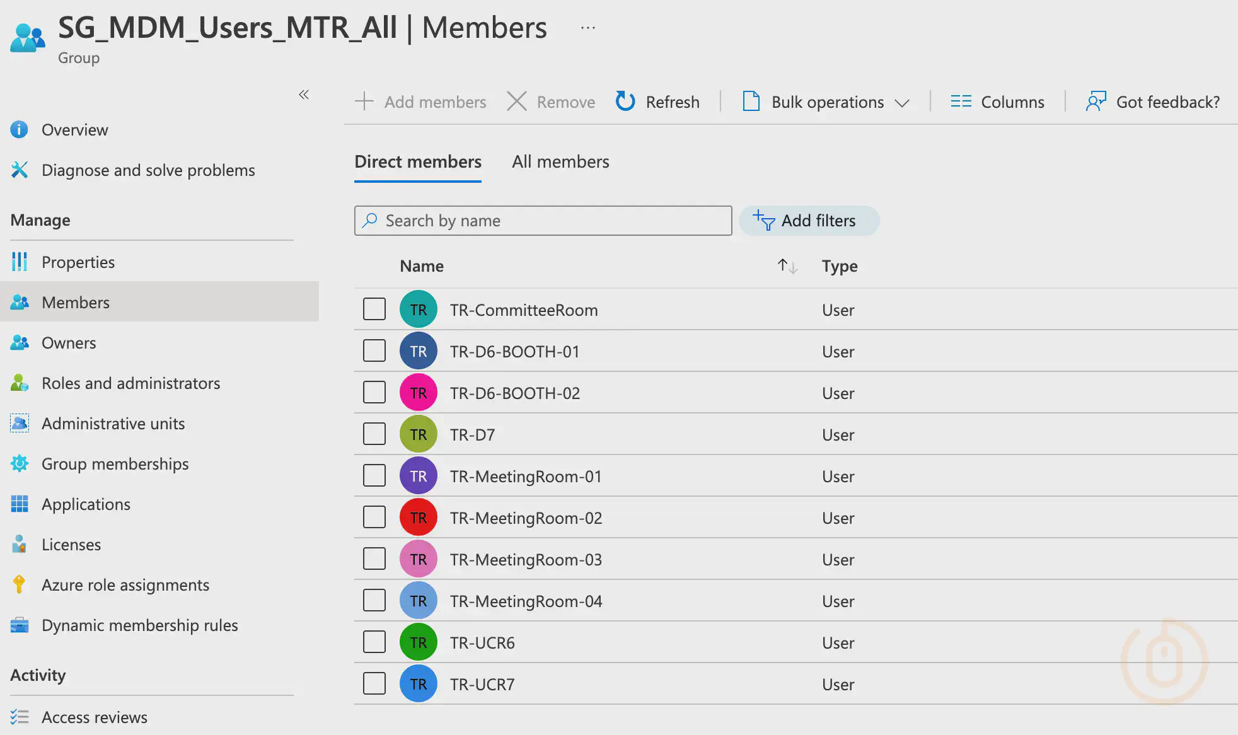Click the Administrative units icon

click(x=20, y=424)
